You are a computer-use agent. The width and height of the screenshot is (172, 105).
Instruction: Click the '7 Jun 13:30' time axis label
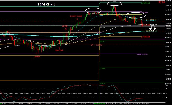point(56,104)
